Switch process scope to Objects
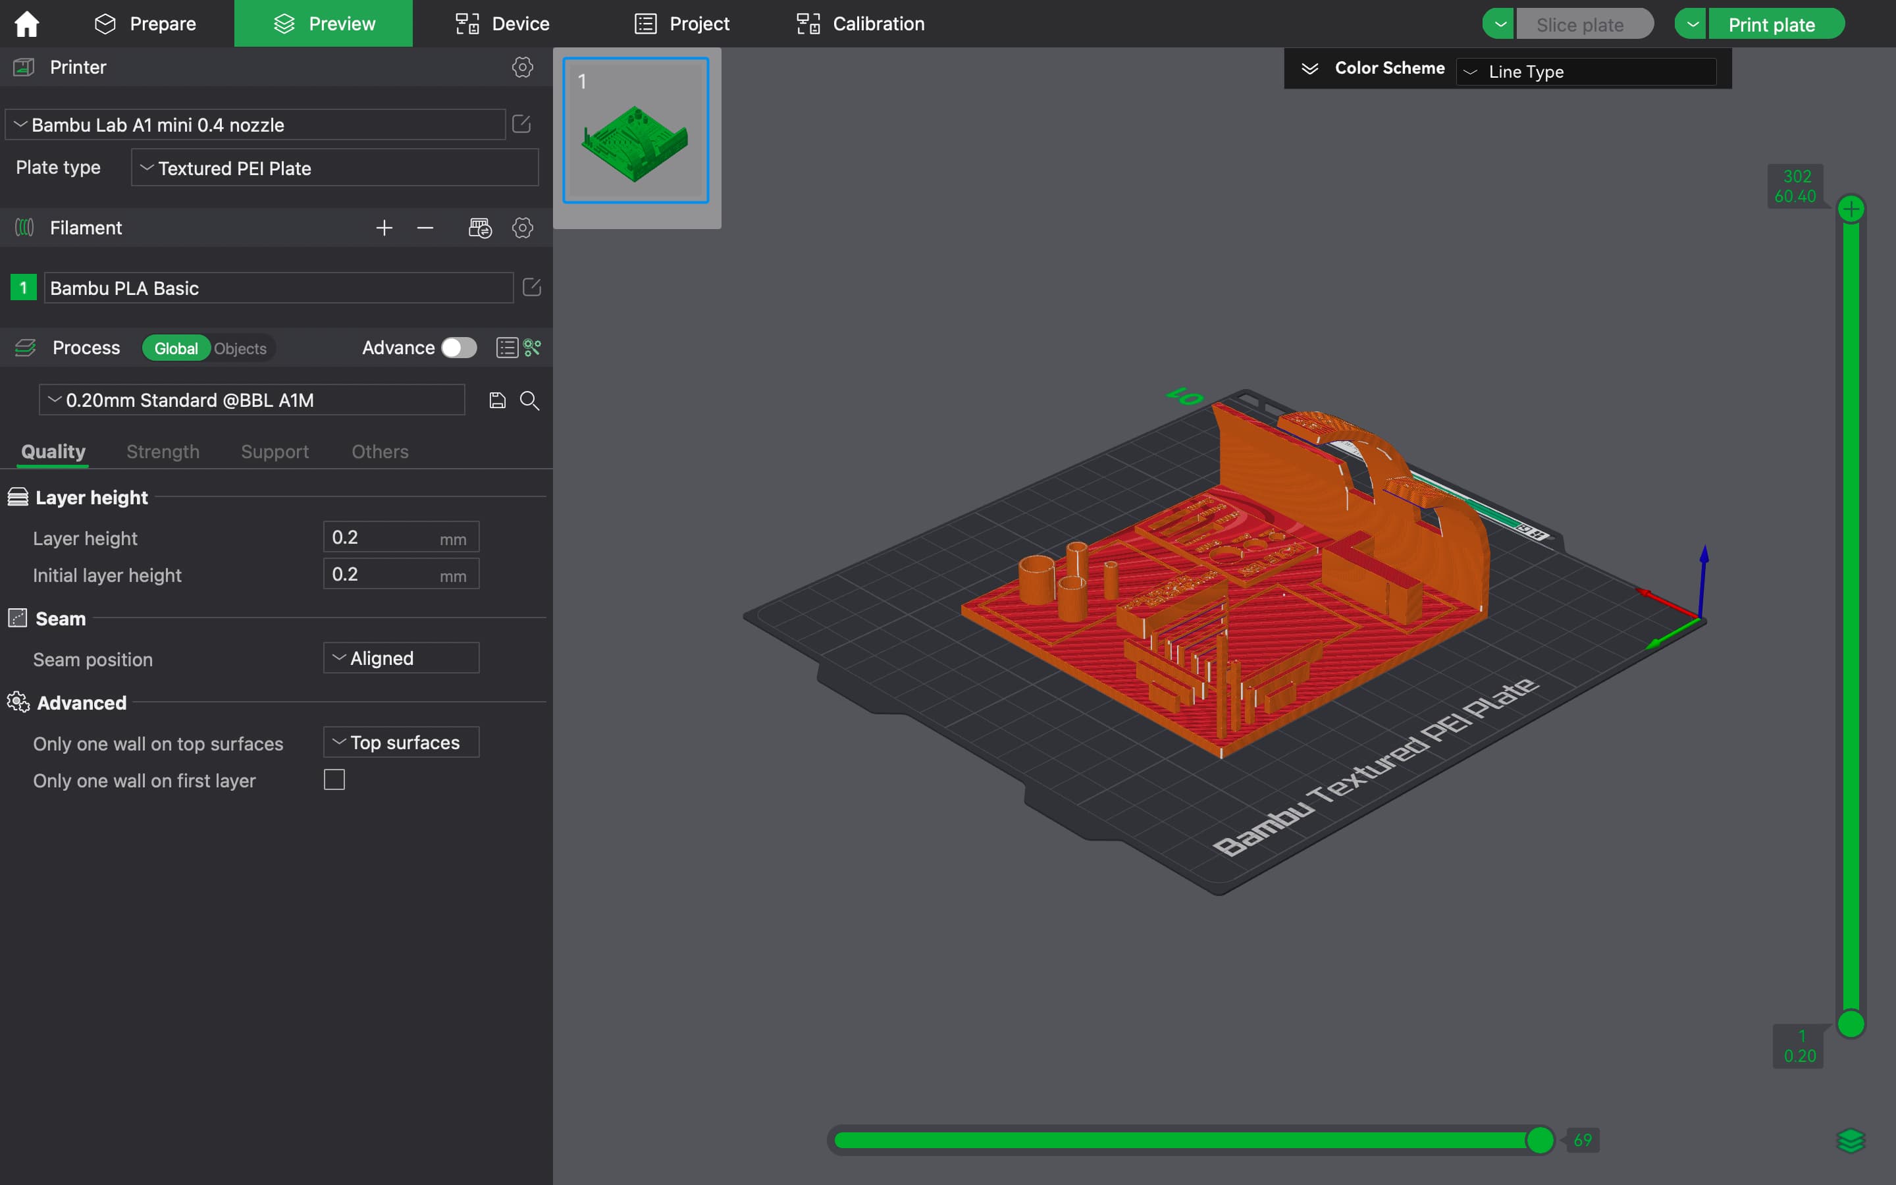 click(240, 348)
